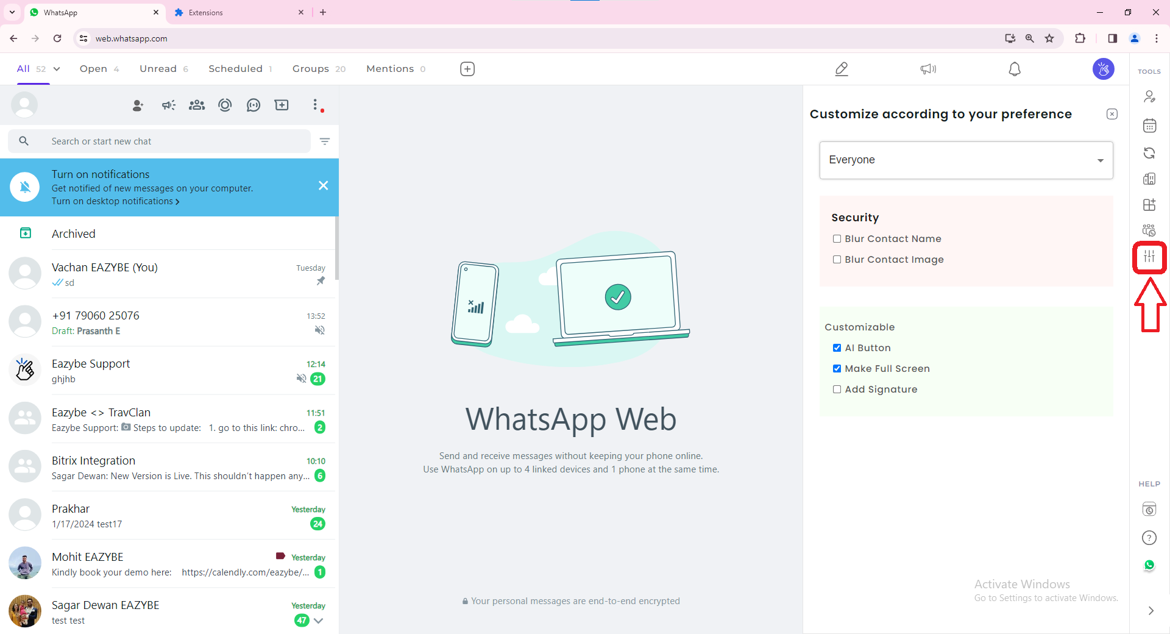Enable the Add Signature checkbox
The height and width of the screenshot is (634, 1170).
coord(837,390)
